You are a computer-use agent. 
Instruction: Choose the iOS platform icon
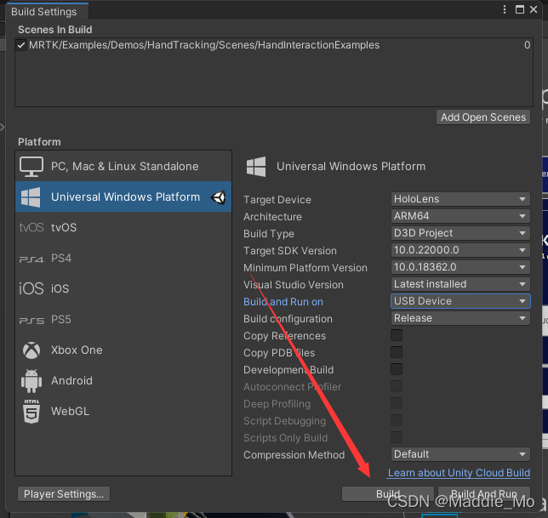(x=31, y=289)
